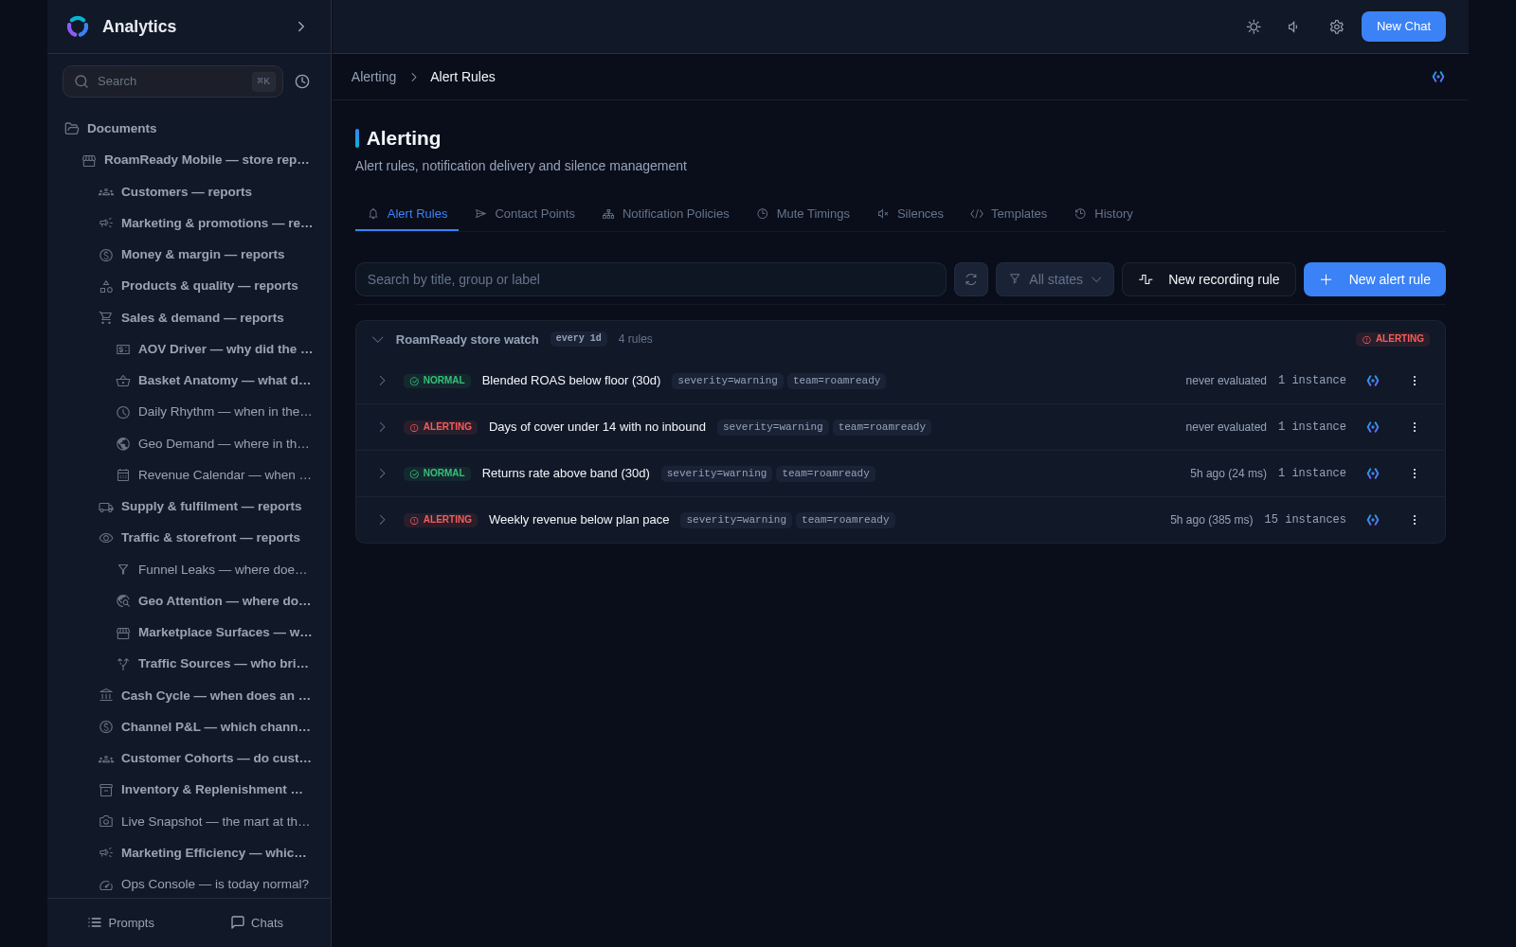Switch to Notification Policies tab
Viewport: 1516px width, 947px height.
click(665, 214)
